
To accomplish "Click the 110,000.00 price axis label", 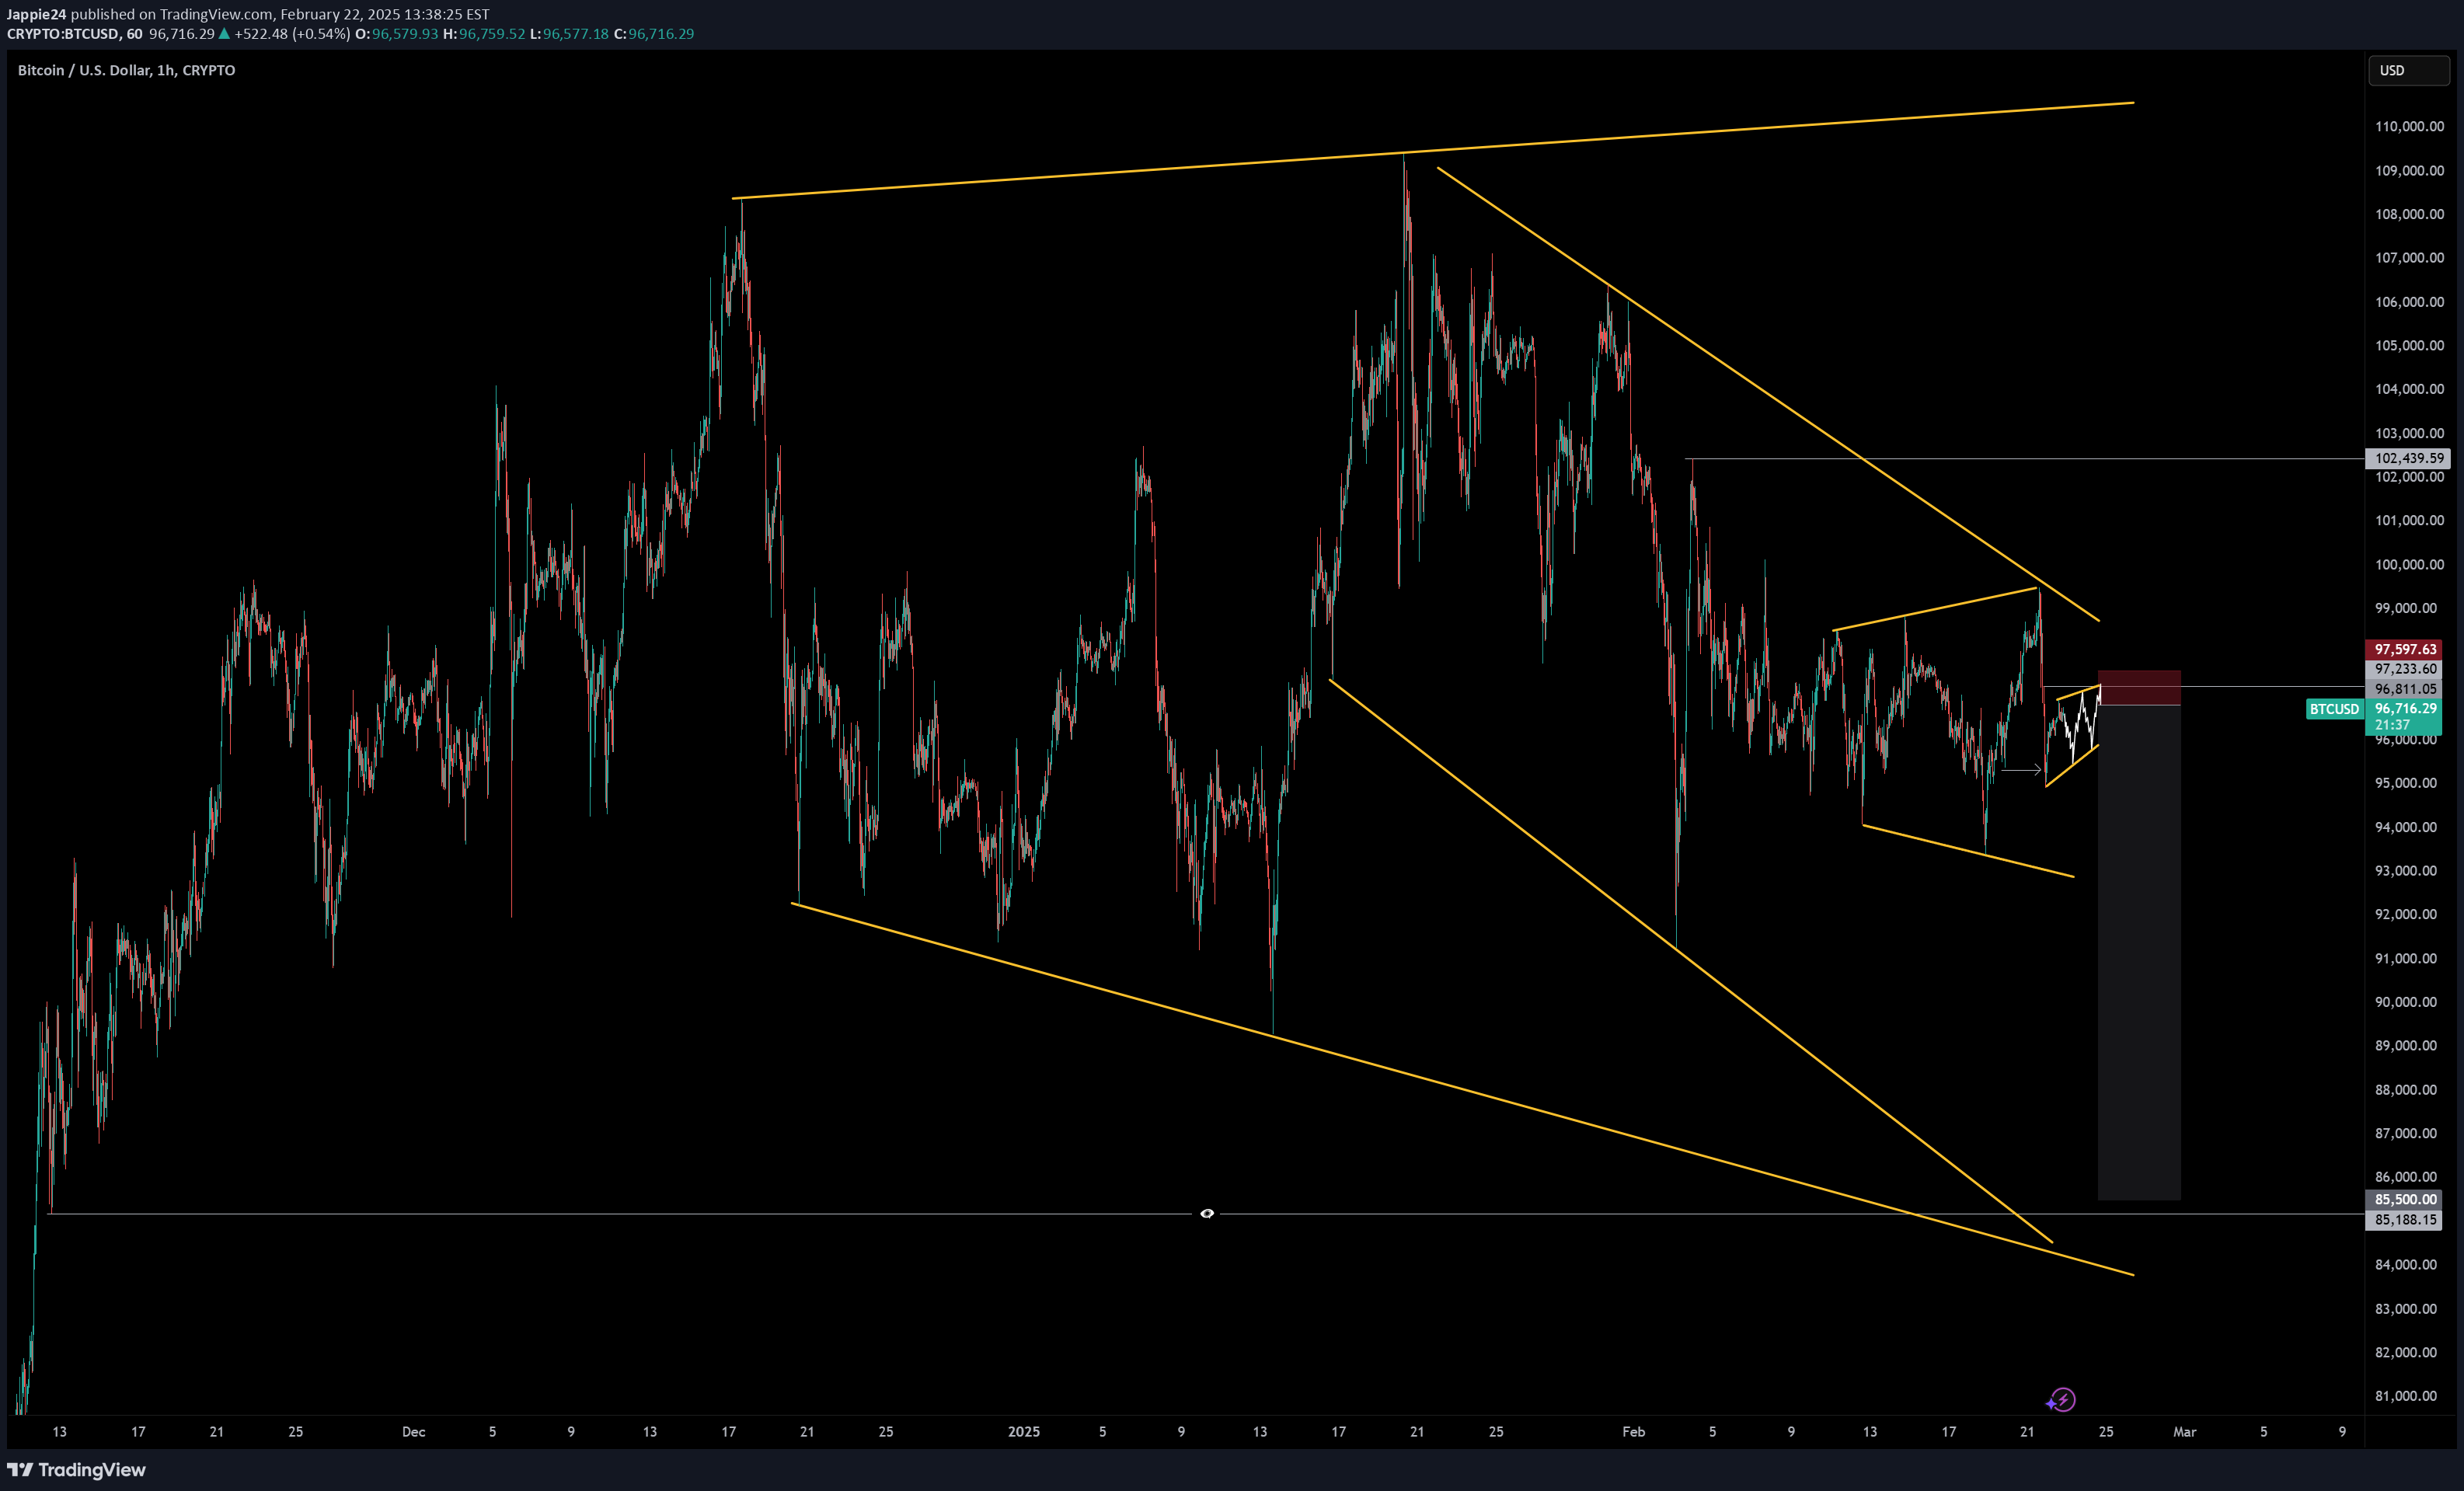I will pyautogui.click(x=2409, y=126).
